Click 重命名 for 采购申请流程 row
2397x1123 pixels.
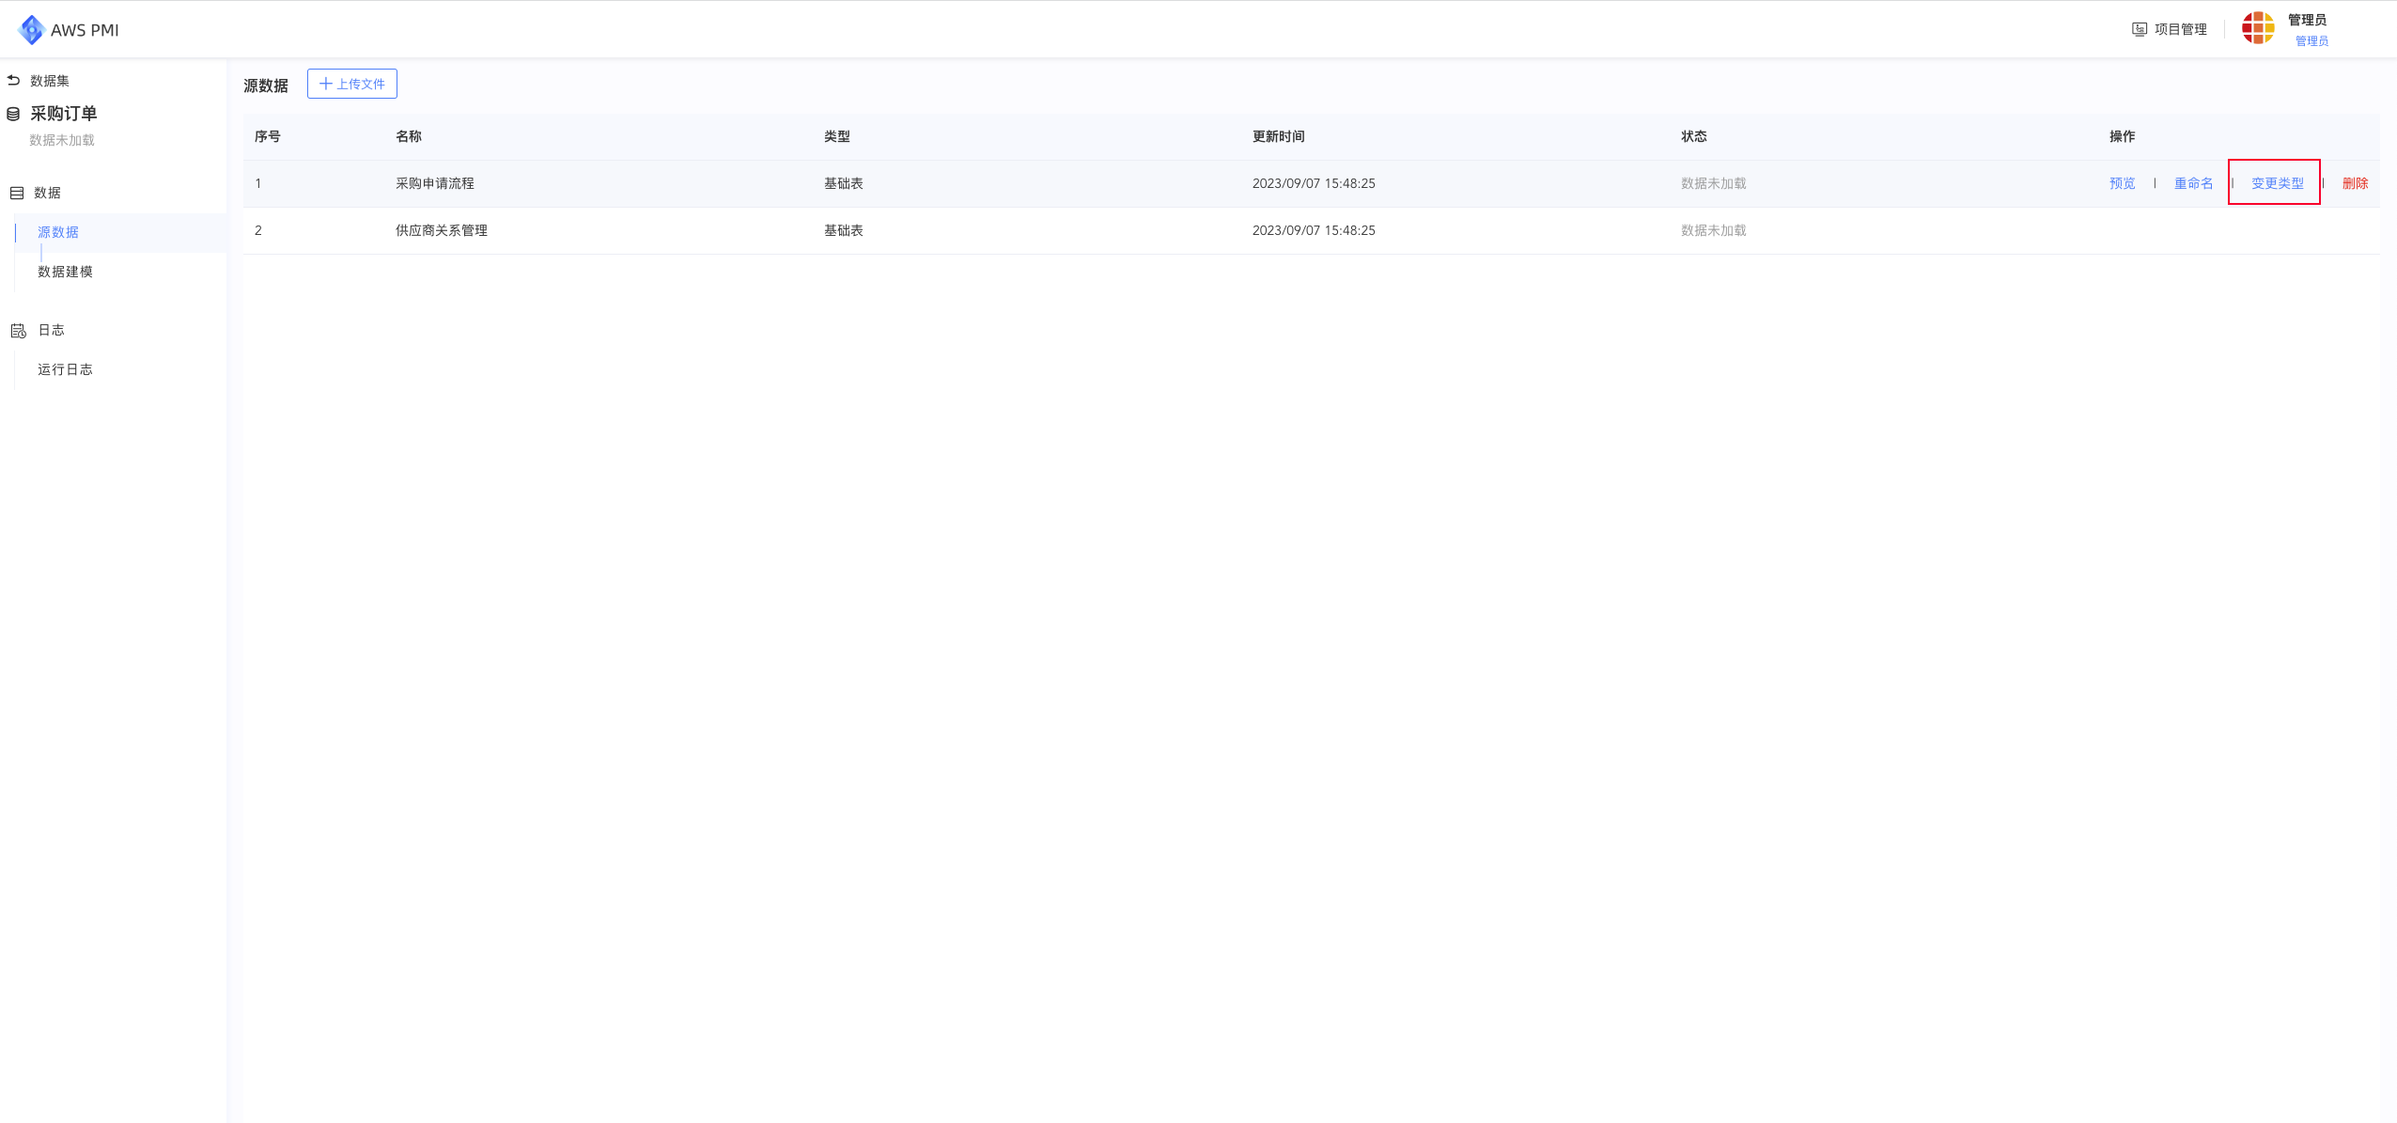coord(2193,183)
